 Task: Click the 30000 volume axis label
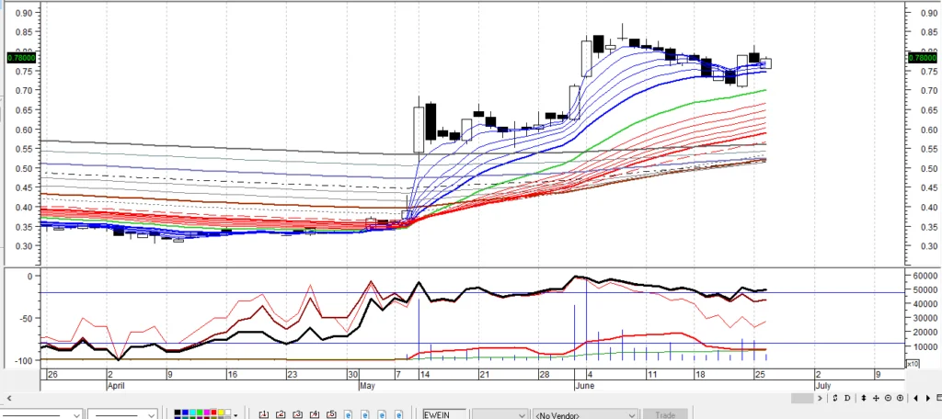click(x=925, y=318)
